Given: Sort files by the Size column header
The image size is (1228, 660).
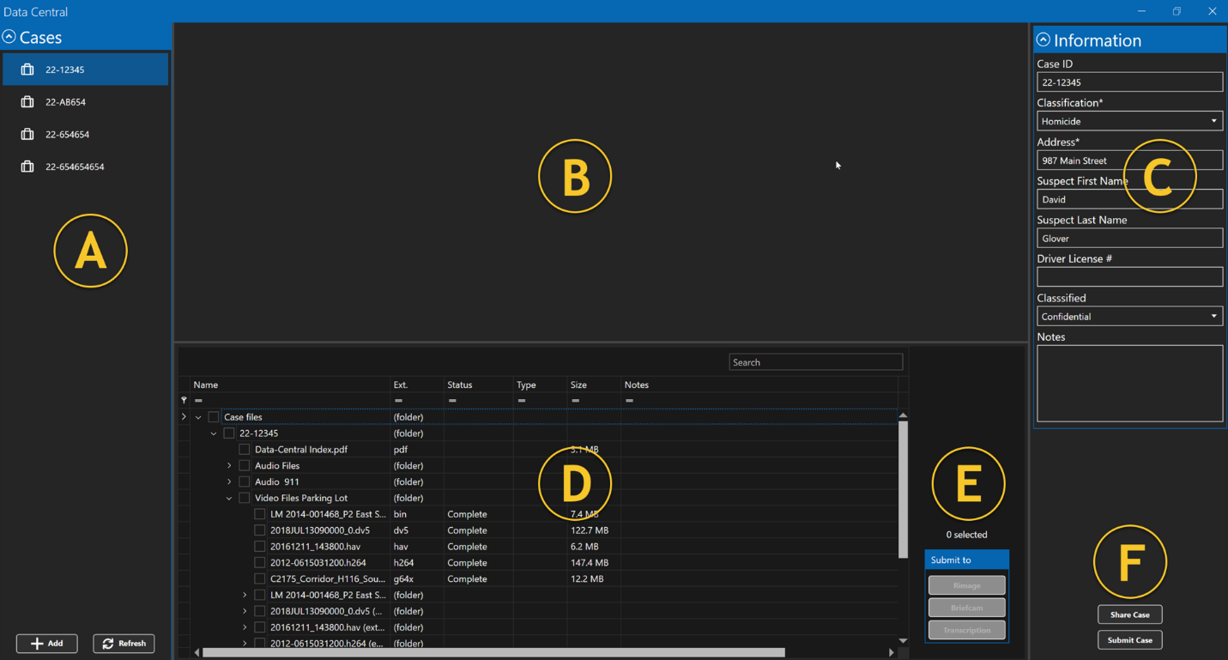Looking at the screenshot, I should click(594, 385).
